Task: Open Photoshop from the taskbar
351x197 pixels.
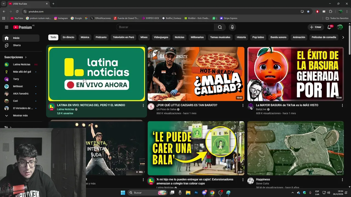Action: tap(196, 193)
